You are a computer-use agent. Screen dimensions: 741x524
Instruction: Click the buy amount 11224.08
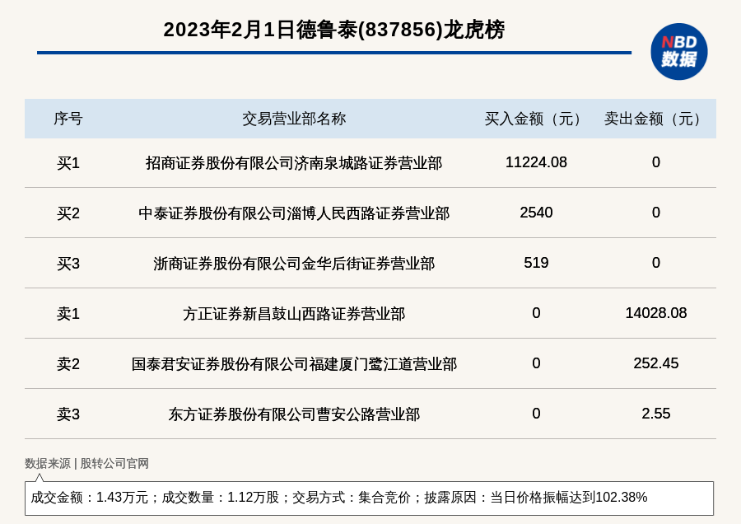pyautogui.click(x=536, y=162)
